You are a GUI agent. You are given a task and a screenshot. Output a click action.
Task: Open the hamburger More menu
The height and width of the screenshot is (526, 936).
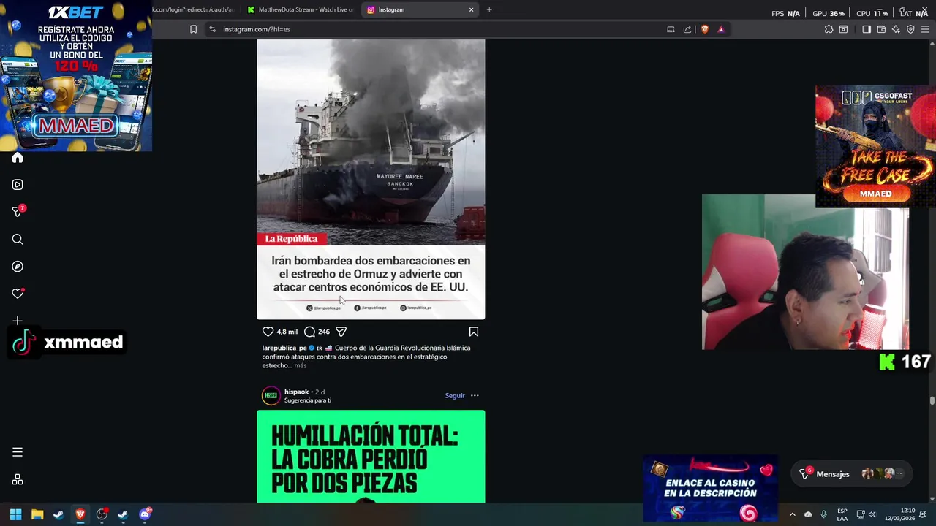click(18, 452)
